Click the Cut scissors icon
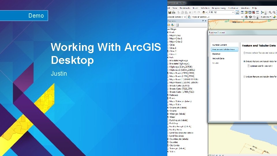The height and width of the screenshot is (156, 277). point(178,12)
